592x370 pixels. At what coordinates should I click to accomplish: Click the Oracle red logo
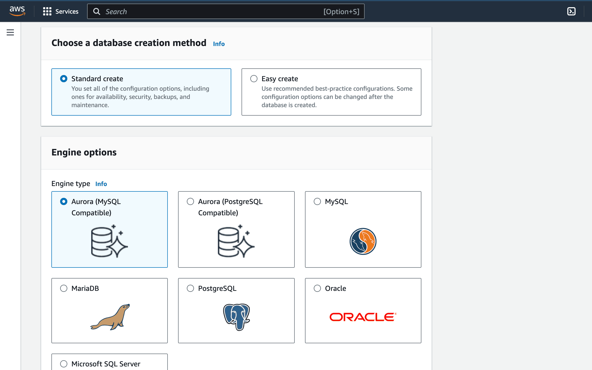coord(363,317)
